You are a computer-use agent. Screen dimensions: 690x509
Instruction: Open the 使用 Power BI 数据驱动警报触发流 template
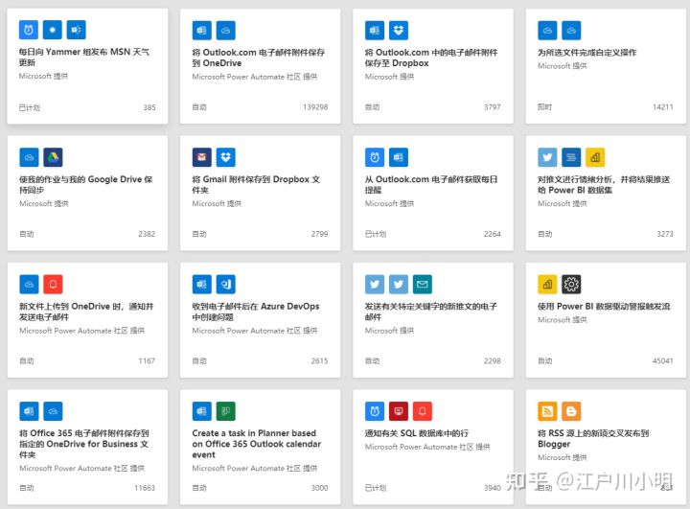click(606, 320)
